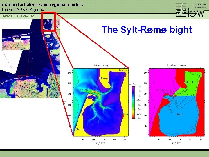Click the IOW institute logo
The image size is (209, 157).
coord(191,10)
